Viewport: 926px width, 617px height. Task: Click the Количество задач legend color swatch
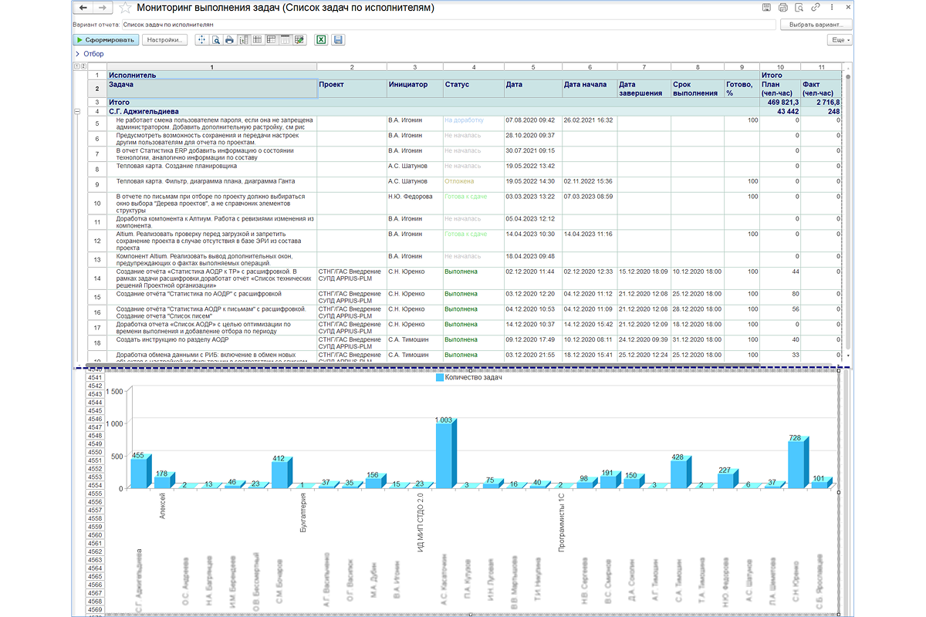440,378
